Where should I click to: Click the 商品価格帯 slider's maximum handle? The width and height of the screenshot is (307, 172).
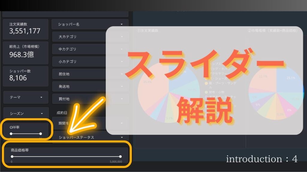(x=121, y=156)
